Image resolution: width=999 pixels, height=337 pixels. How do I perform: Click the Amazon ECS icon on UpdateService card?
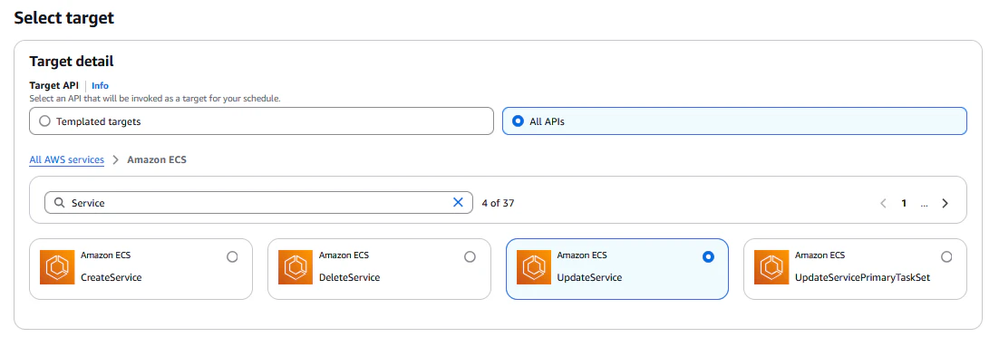coord(534,267)
